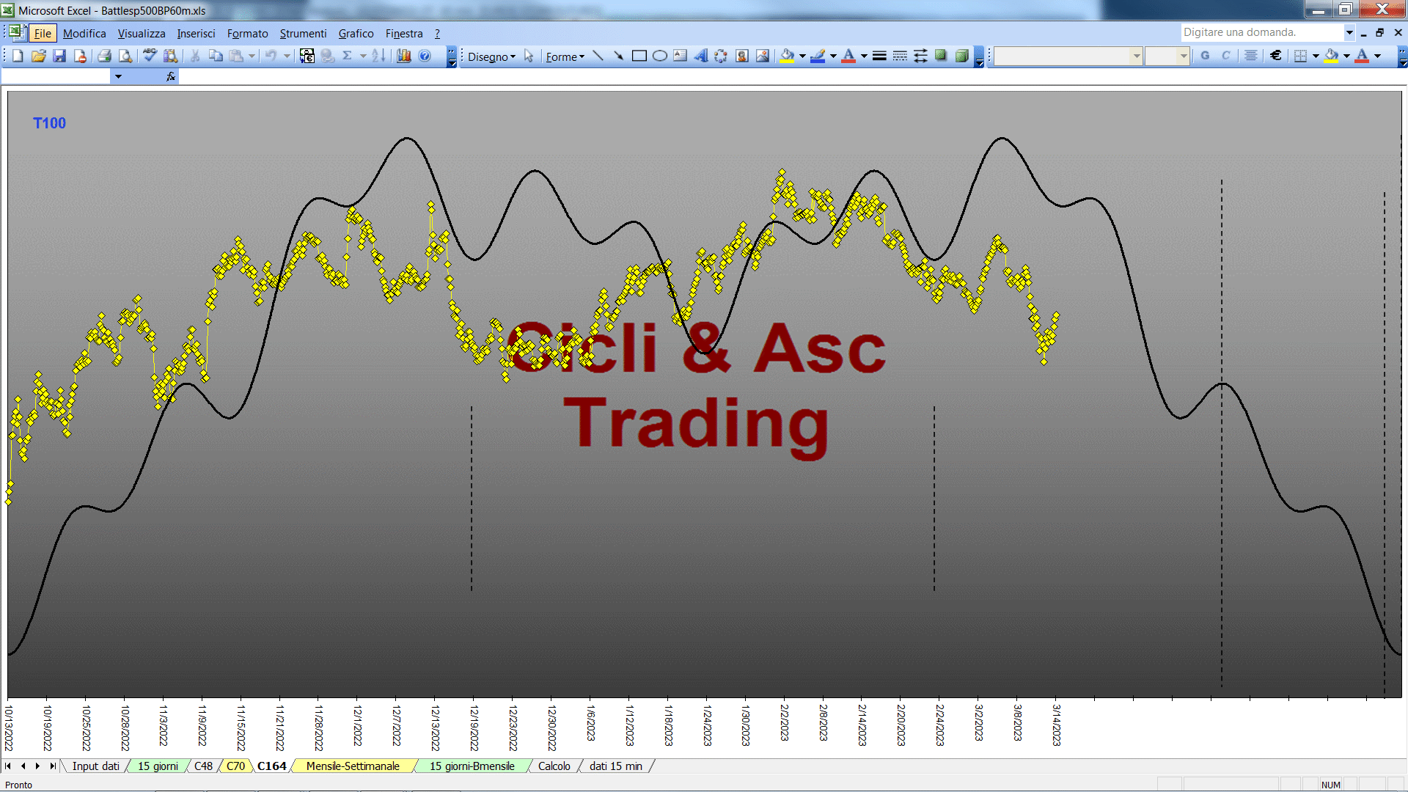The height and width of the screenshot is (792, 1408).
Task: Click the Line Style icon
Action: point(879,56)
